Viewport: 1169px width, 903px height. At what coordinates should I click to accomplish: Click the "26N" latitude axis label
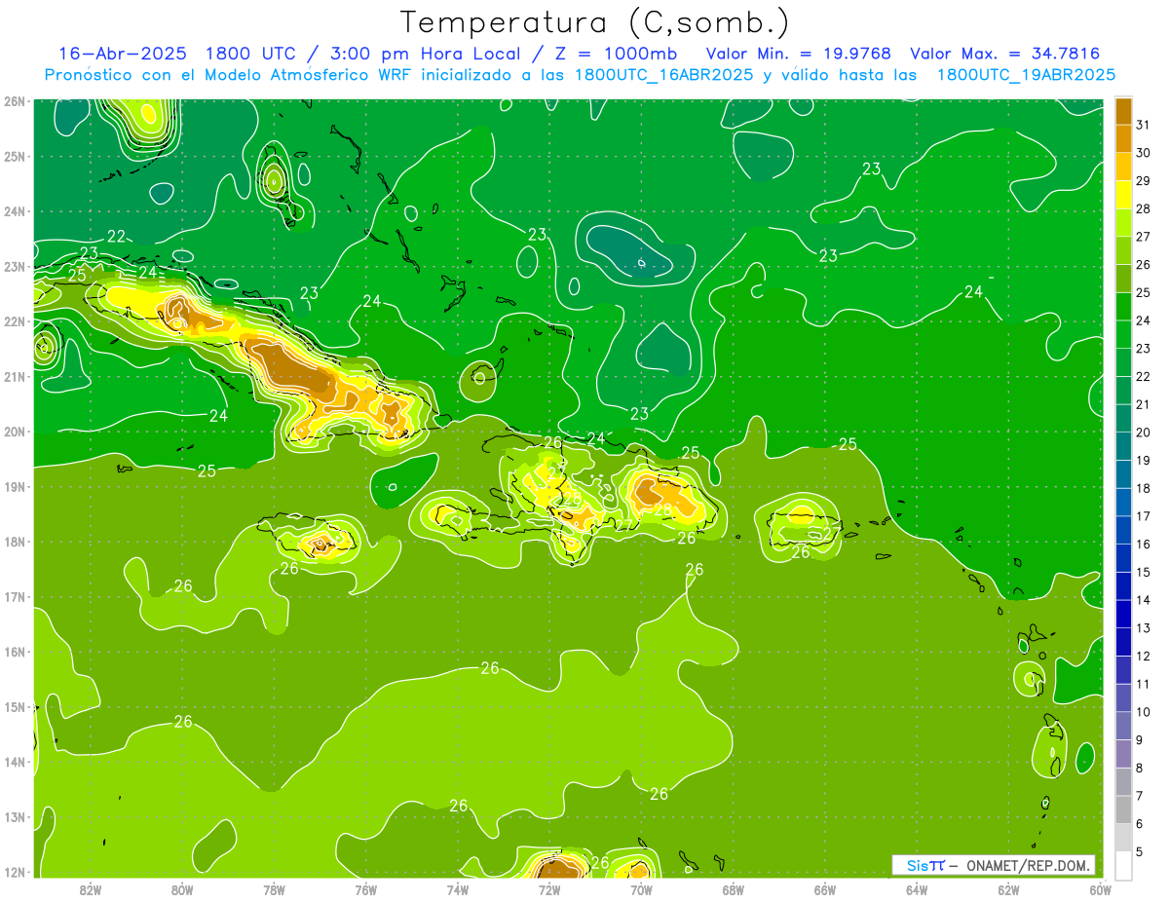pyautogui.click(x=15, y=101)
